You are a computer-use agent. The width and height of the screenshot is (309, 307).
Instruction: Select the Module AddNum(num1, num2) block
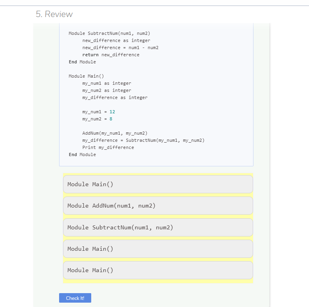(x=158, y=206)
